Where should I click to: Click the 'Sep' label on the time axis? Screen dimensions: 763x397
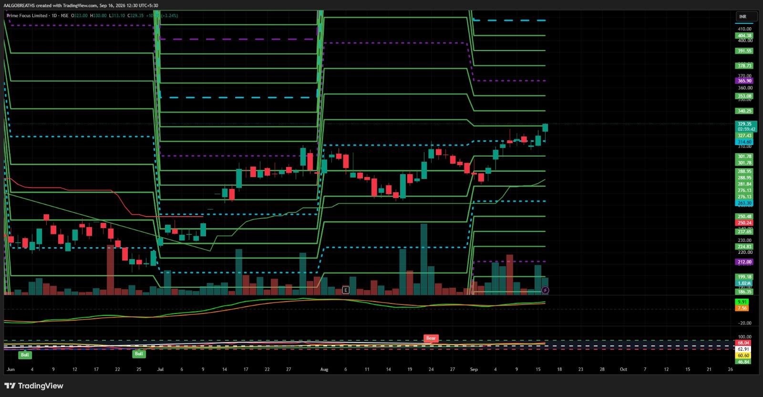(x=474, y=369)
